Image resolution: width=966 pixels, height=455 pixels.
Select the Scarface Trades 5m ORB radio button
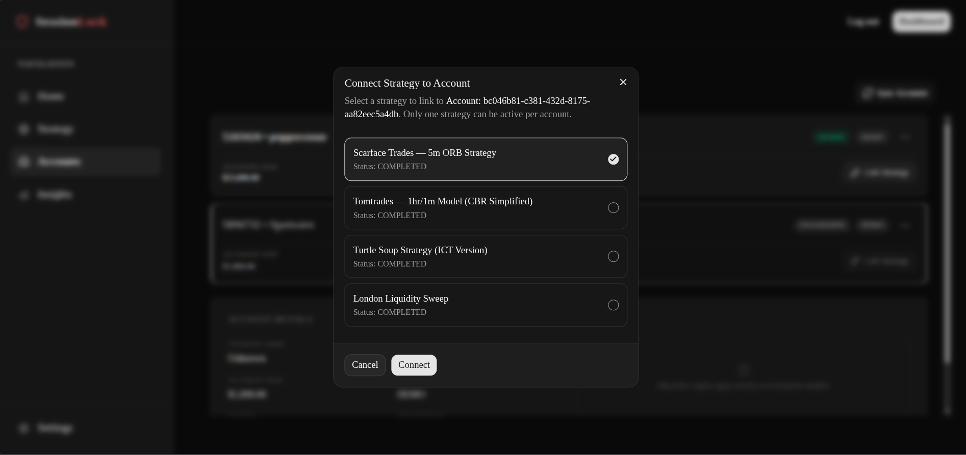[614, 159]
